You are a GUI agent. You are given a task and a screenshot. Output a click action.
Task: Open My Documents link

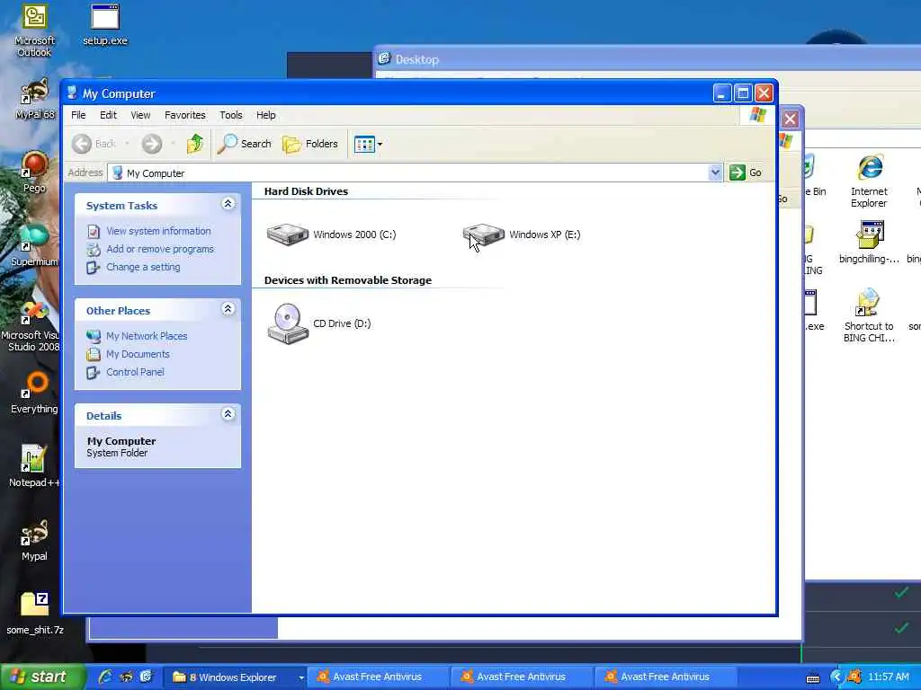point(138,354)
